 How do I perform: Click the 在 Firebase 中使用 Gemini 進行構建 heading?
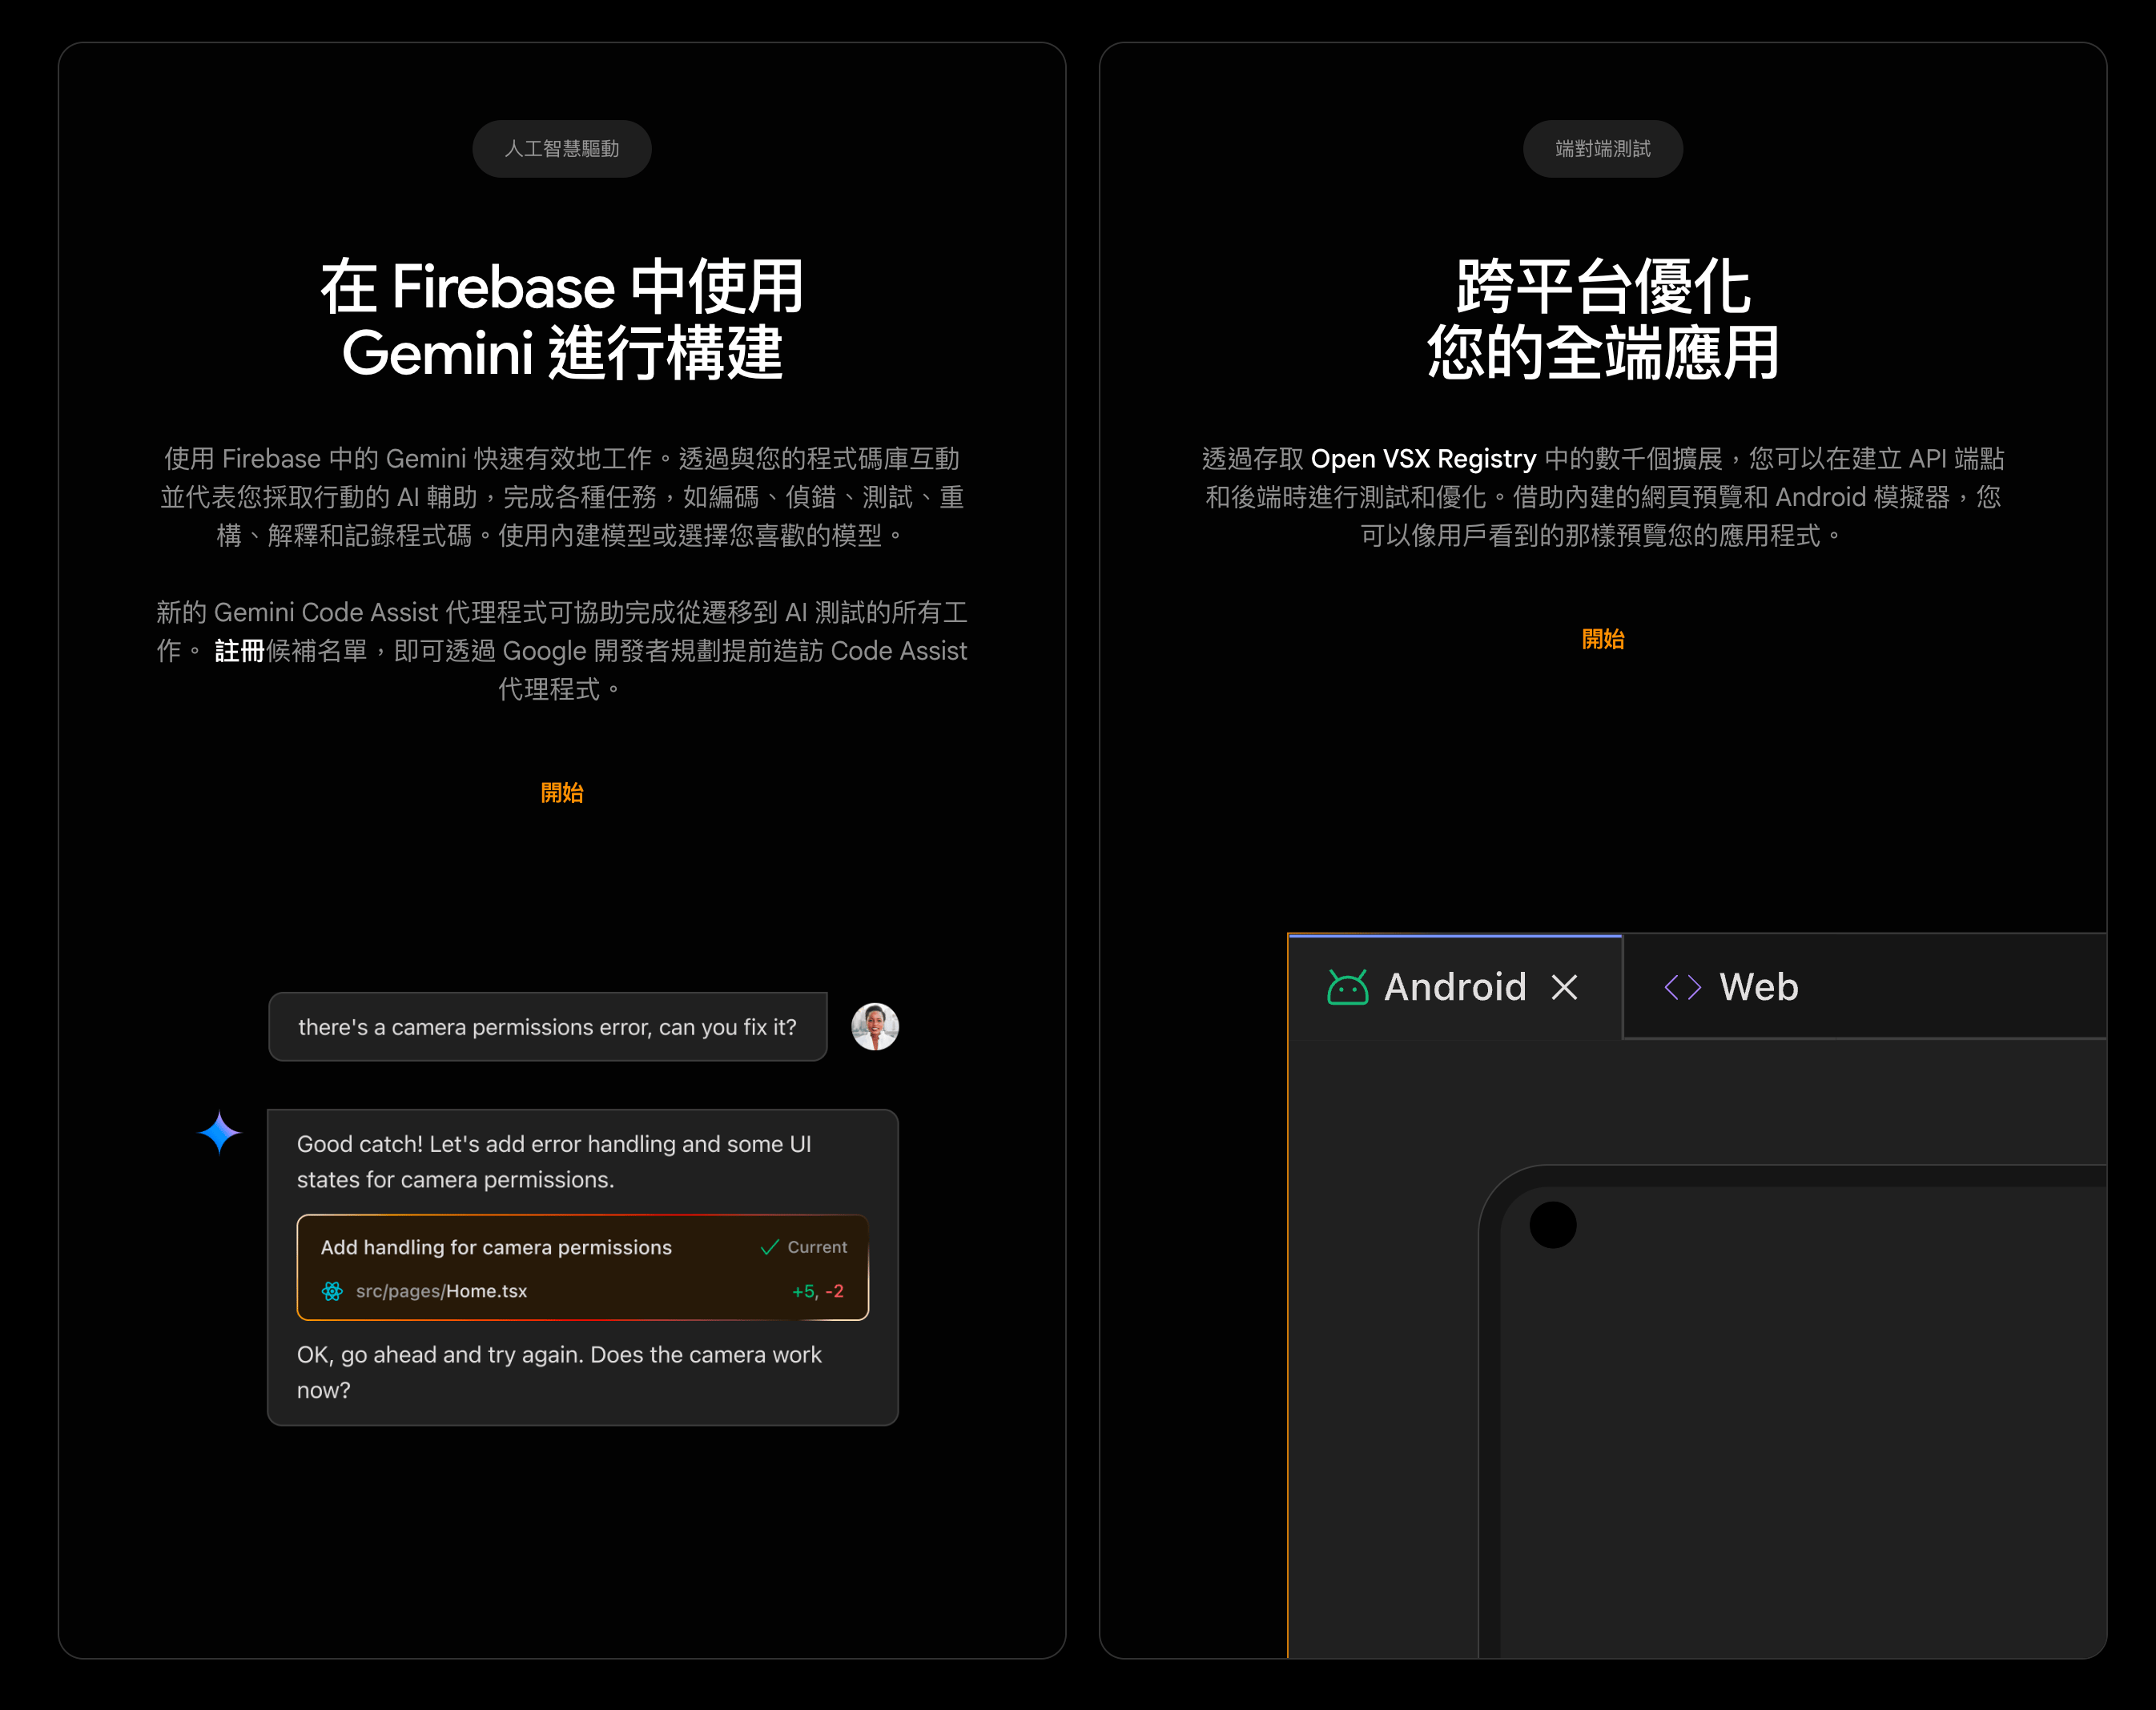click(x=562, y=319)
